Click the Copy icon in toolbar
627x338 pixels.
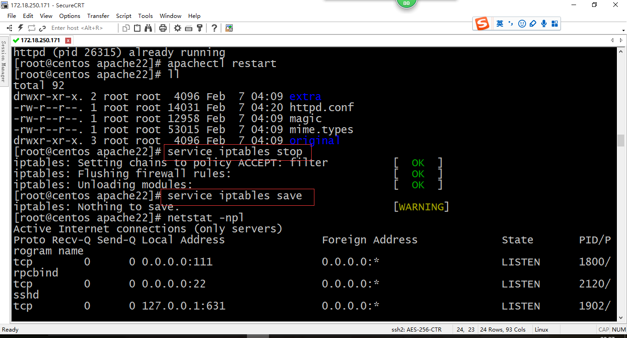click(x=127, y=28)
